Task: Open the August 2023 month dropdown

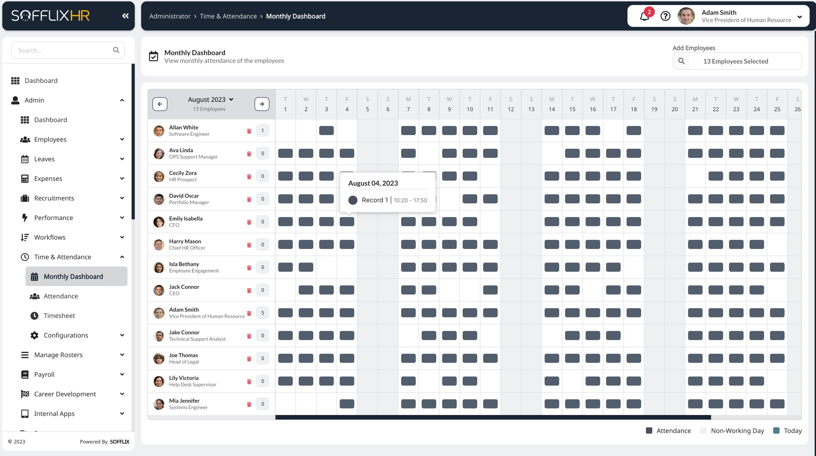Action: click(211, 99)
